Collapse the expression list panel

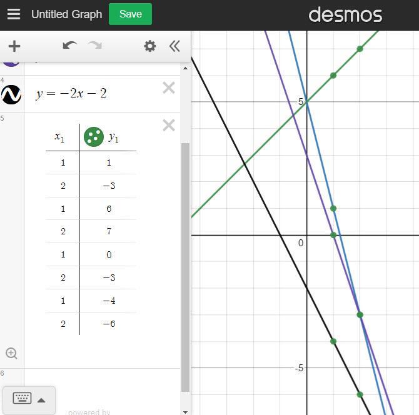(174, 46)
